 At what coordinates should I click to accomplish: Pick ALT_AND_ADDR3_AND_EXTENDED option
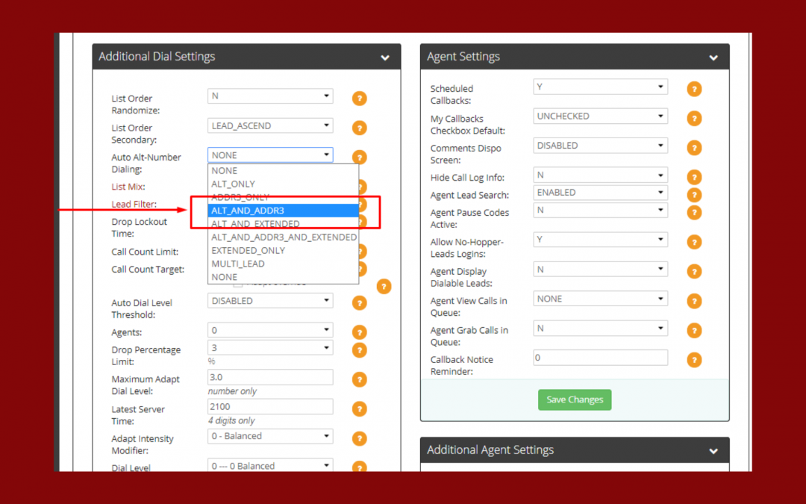point(284,237)
